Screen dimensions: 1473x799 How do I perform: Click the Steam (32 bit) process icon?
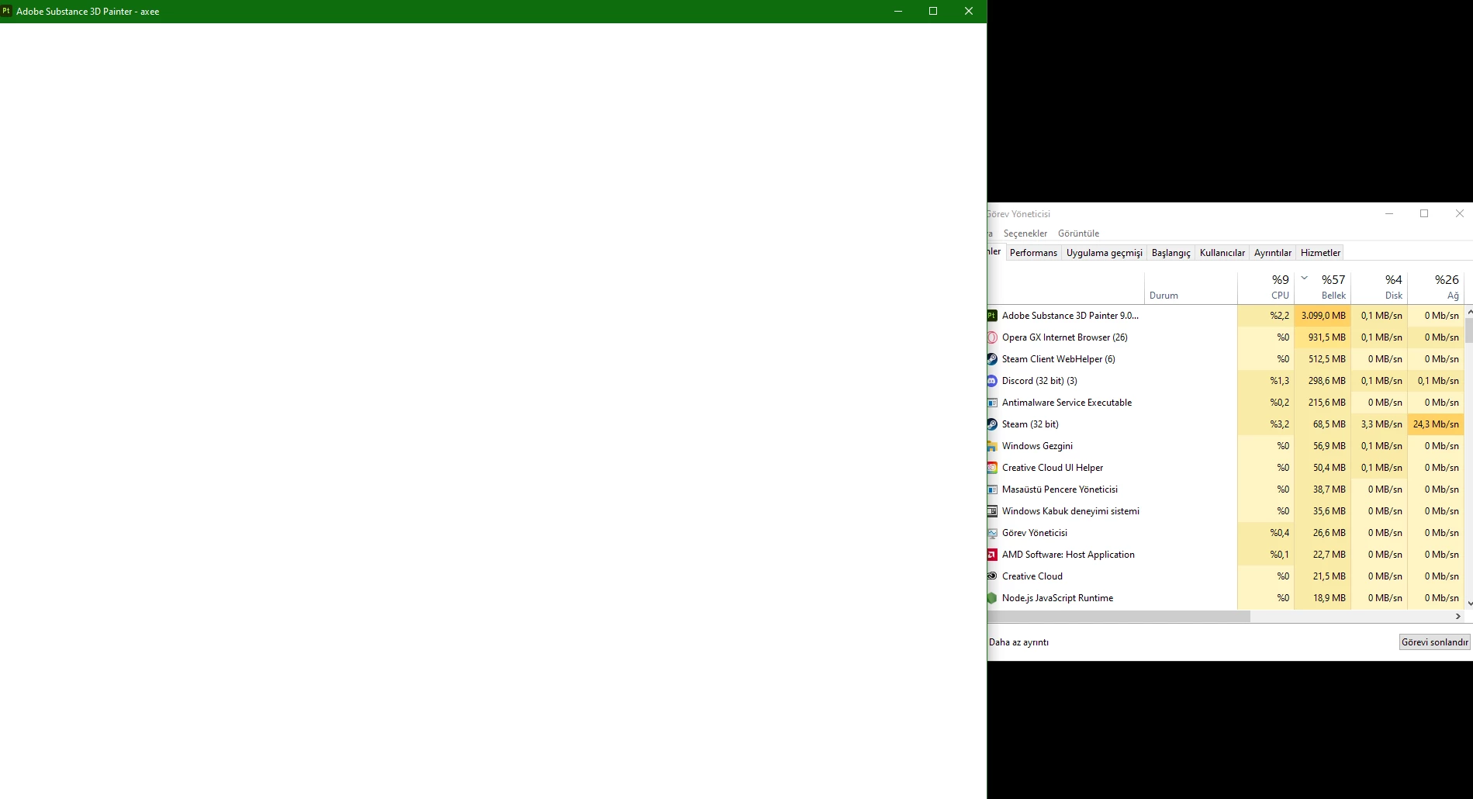coord(992,424)
